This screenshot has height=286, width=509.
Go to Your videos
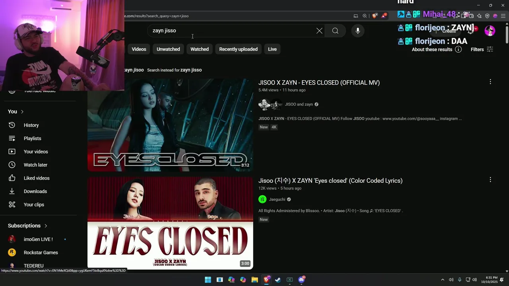(36, 152)
